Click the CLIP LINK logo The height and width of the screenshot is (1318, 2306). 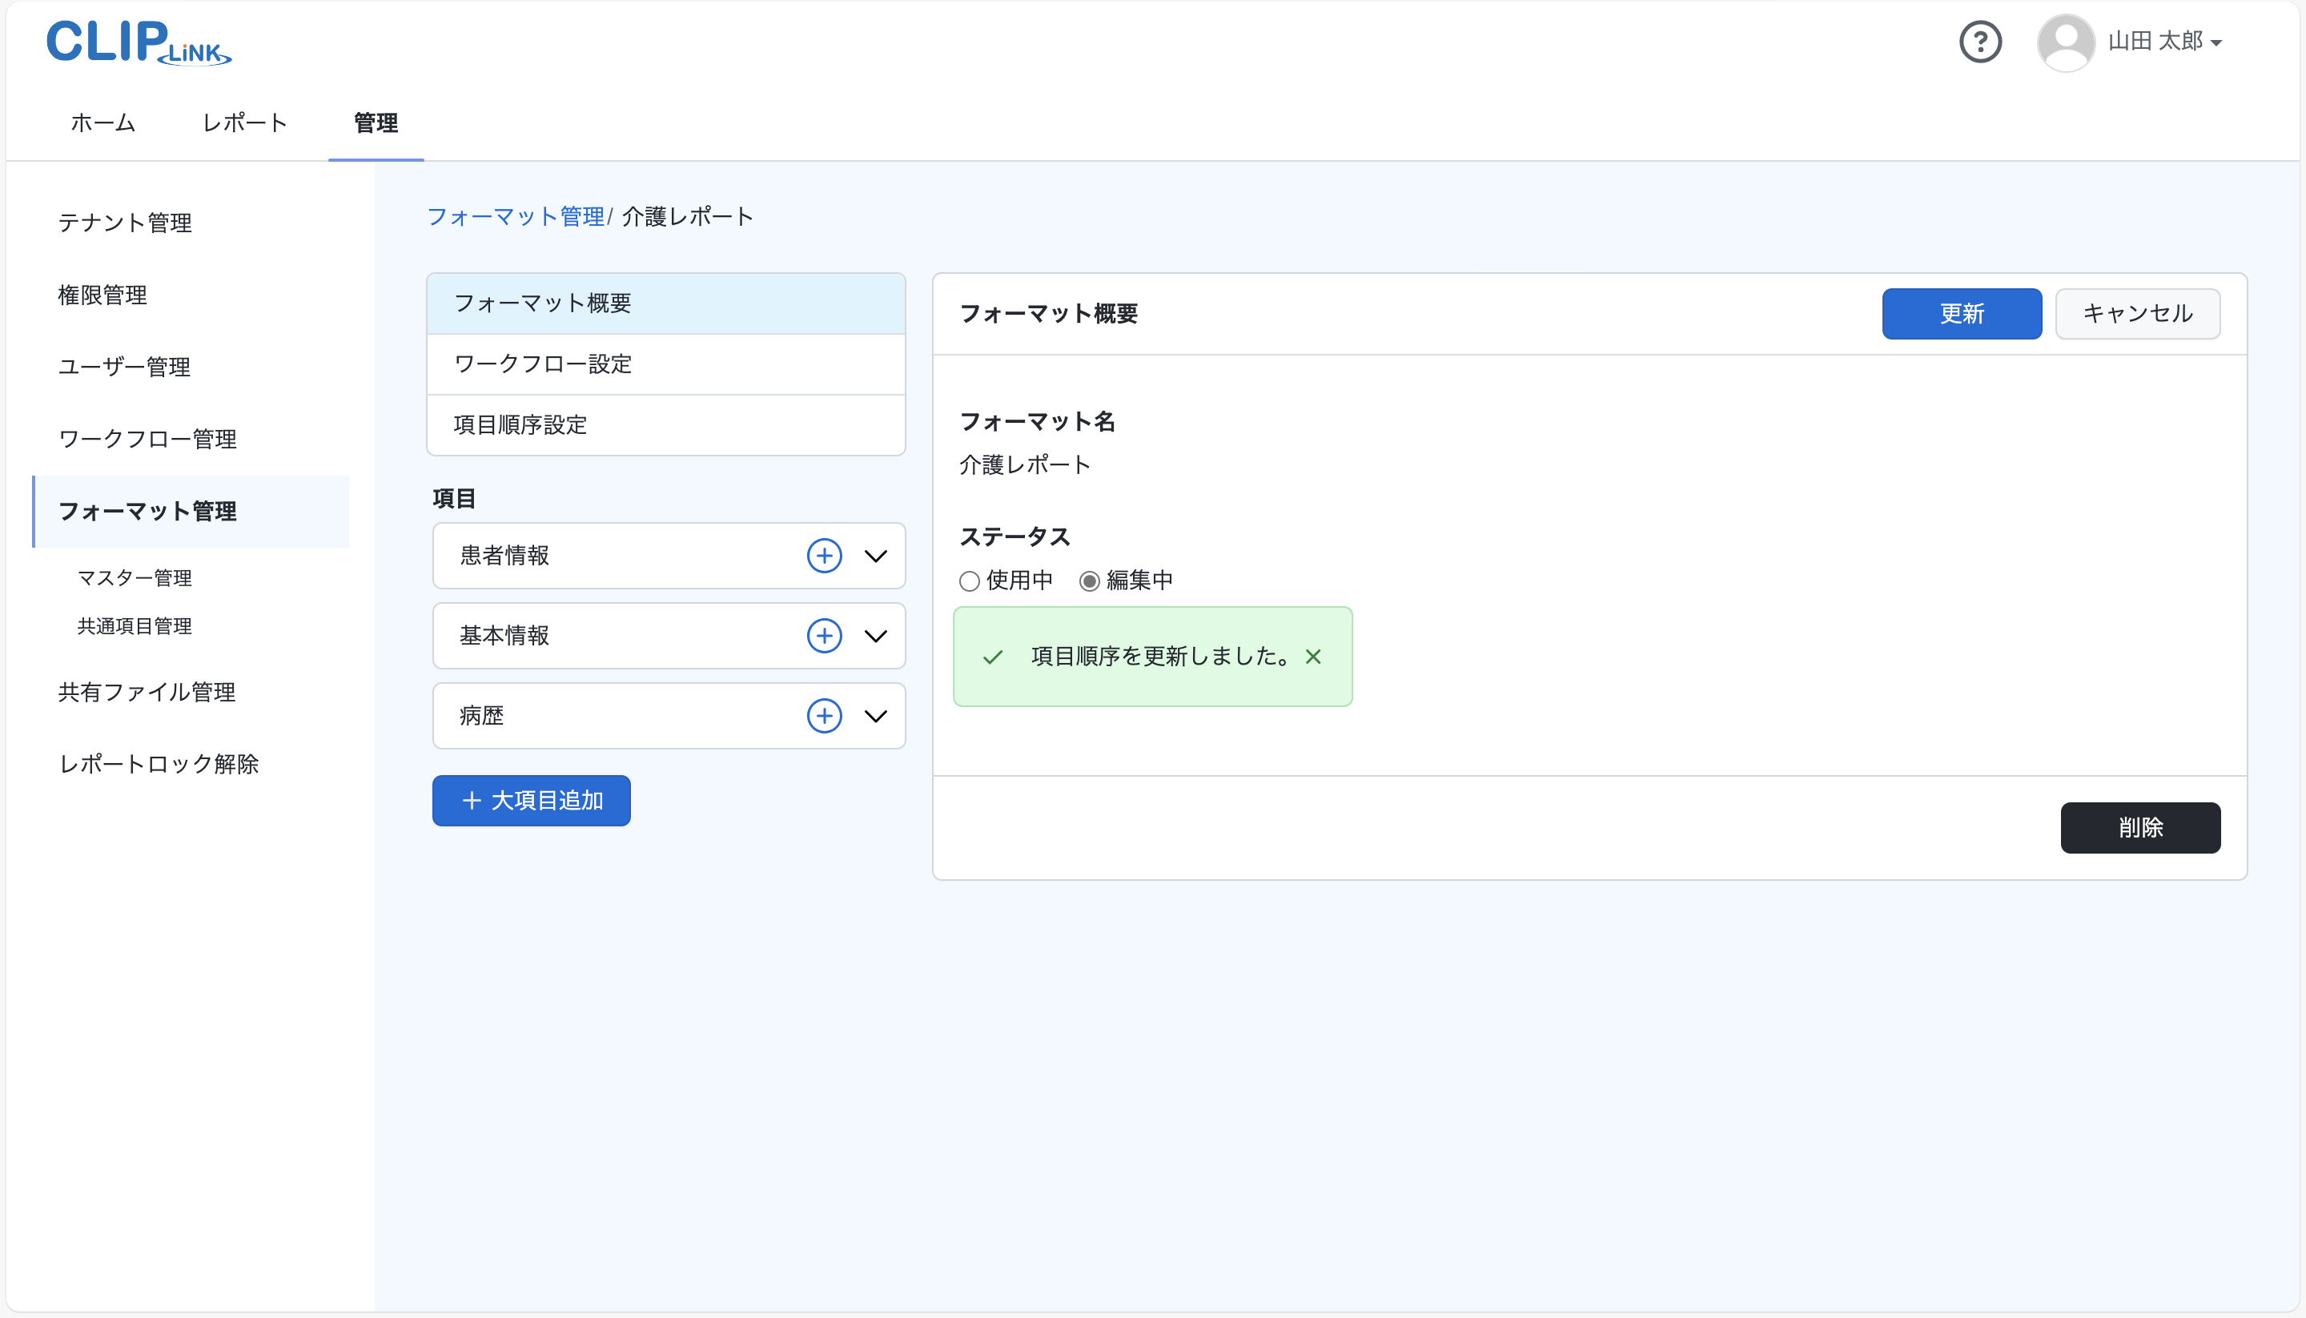tap(139, 42)
